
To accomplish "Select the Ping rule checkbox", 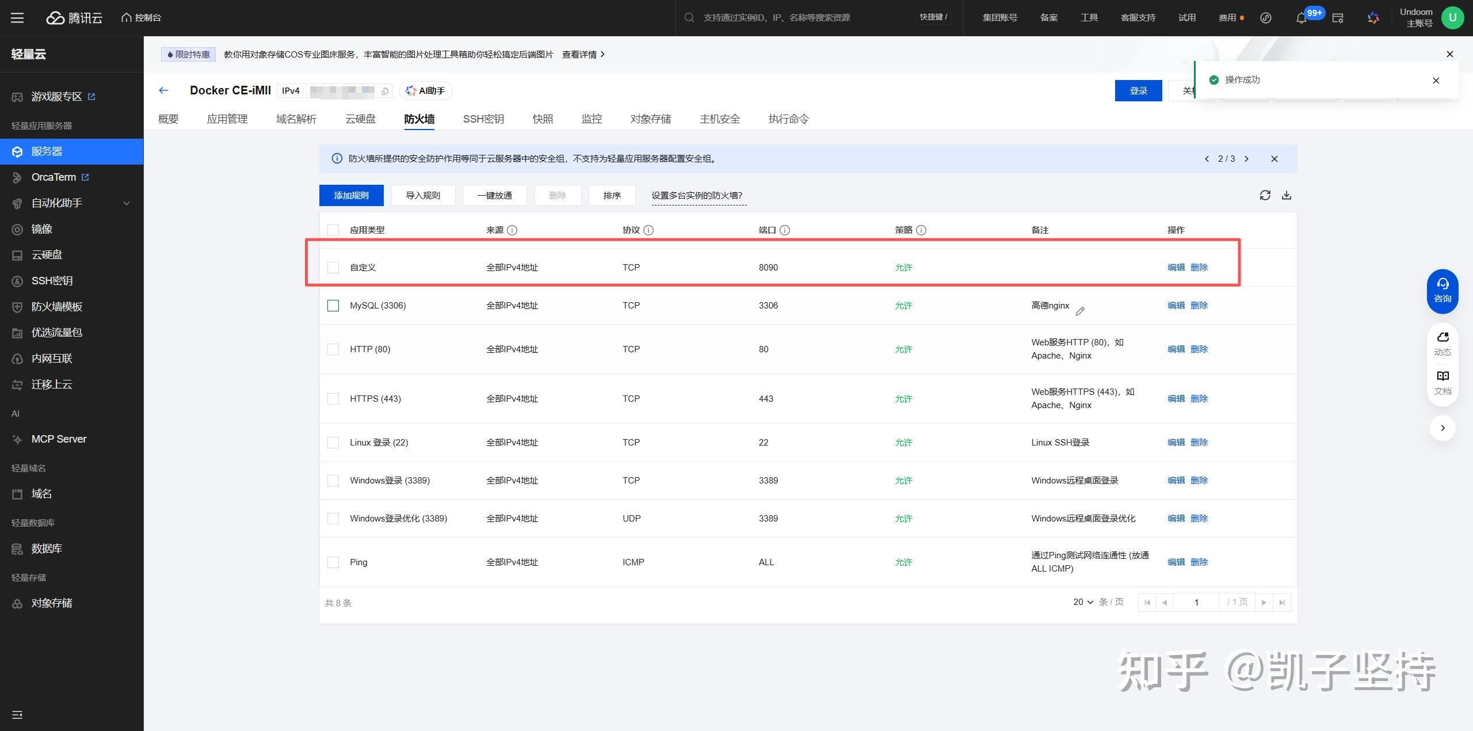I will [333, 562].
